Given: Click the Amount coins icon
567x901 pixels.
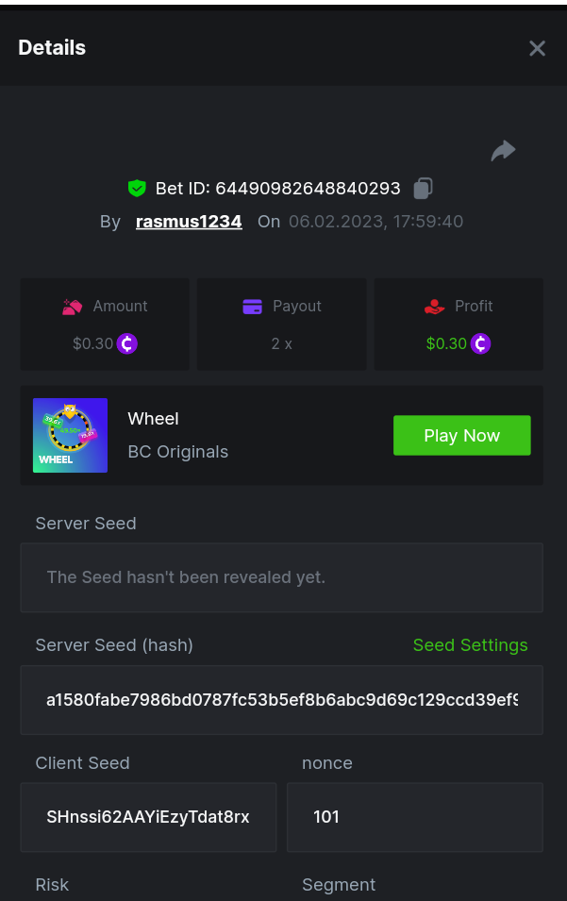Looking at the screenshot, I should tap(73, 307).
